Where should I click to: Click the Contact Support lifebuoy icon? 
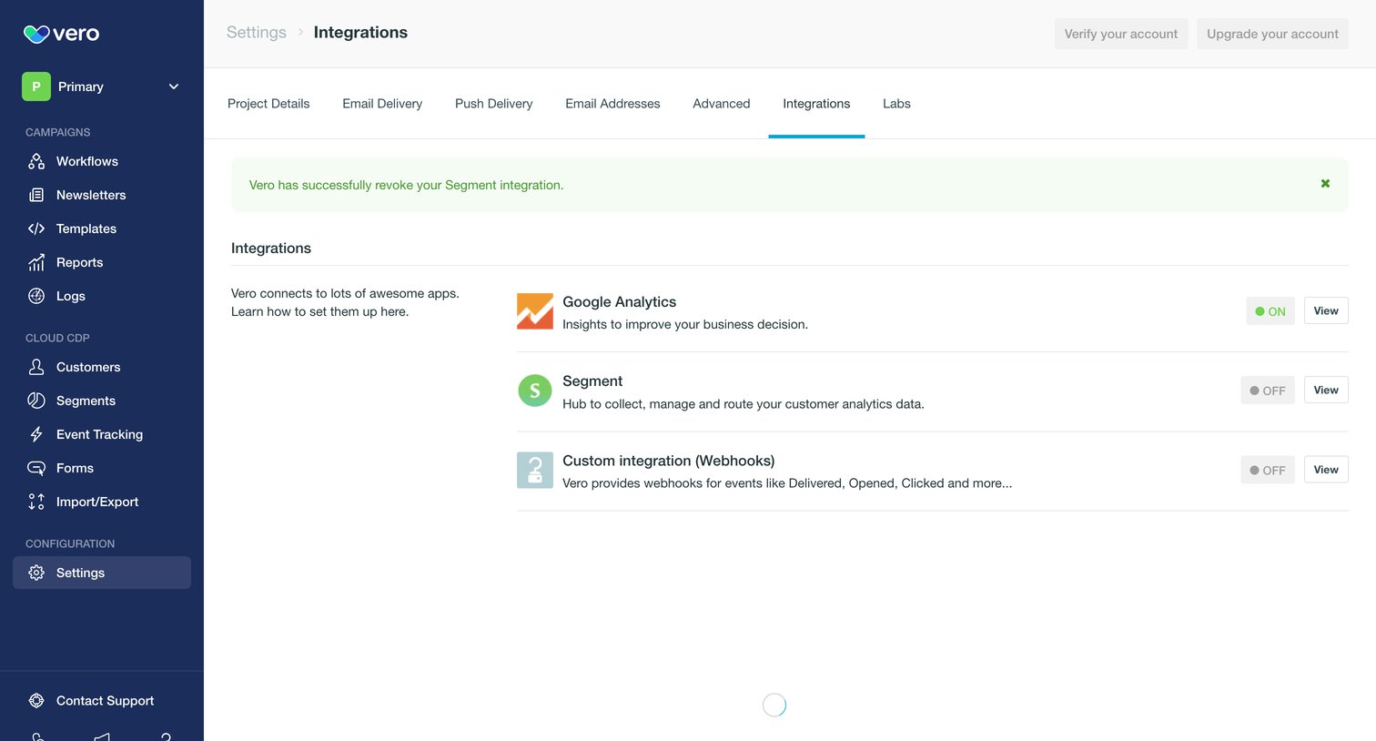pyautogui.click(x=36, y=701)
